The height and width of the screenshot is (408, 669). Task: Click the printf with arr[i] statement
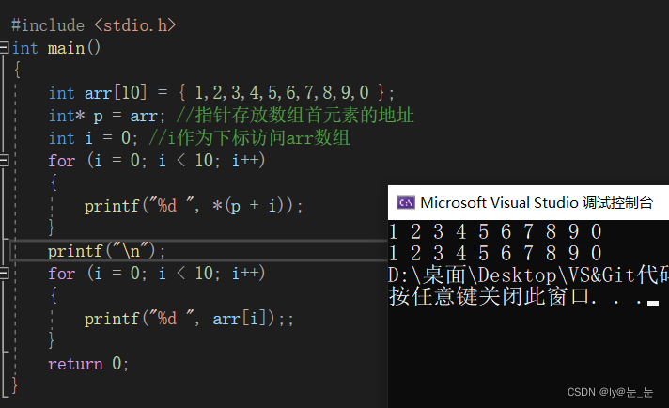tap(189, 319)
